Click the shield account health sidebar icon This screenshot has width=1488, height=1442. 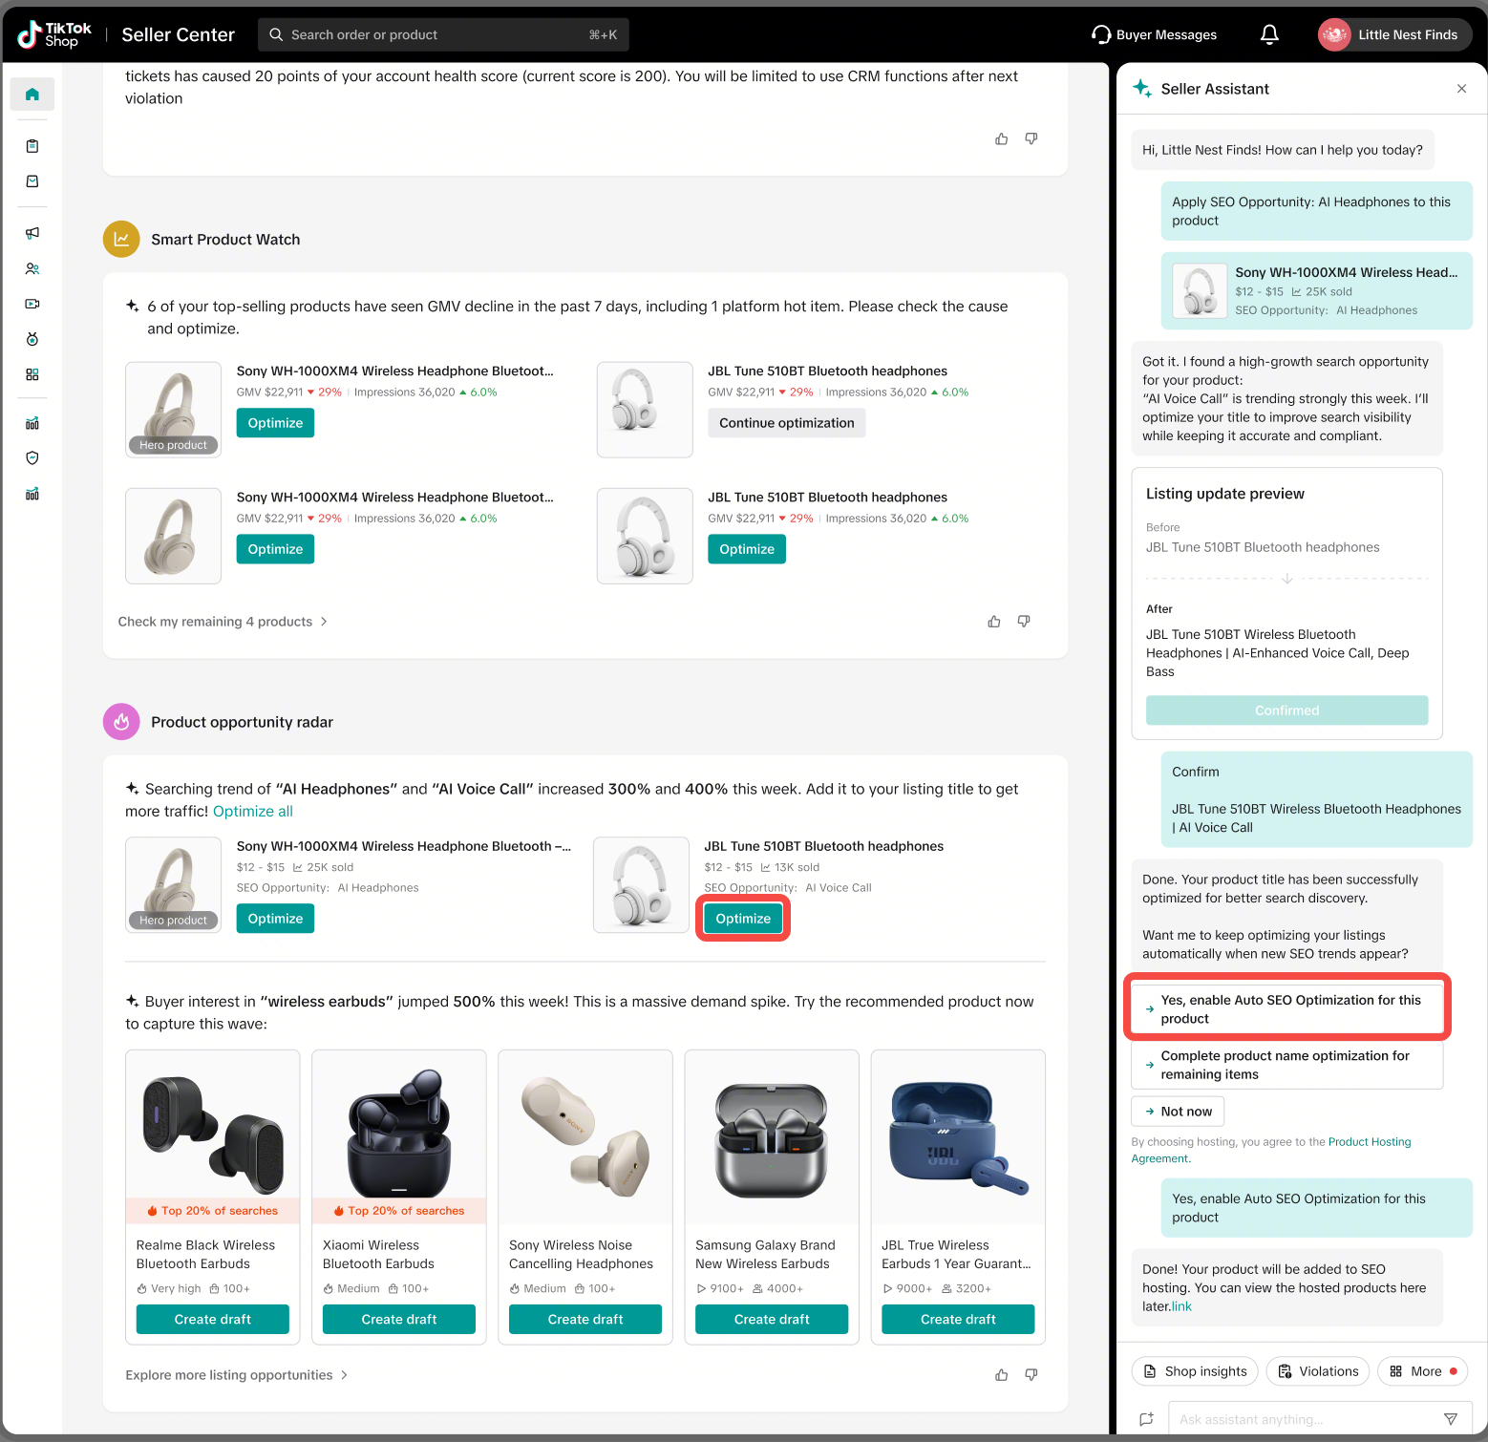click(x=32, y=458)
